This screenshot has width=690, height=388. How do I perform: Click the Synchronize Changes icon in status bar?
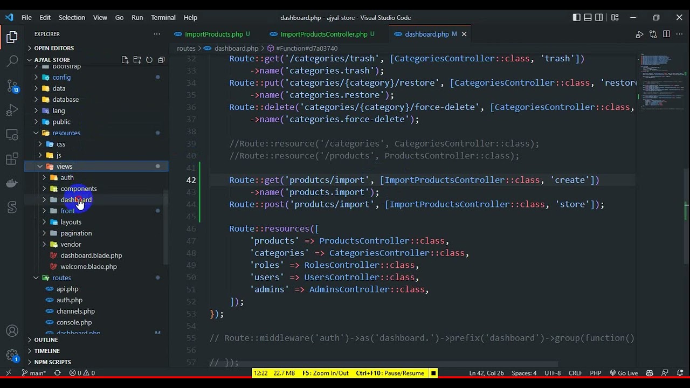[57, 373]
